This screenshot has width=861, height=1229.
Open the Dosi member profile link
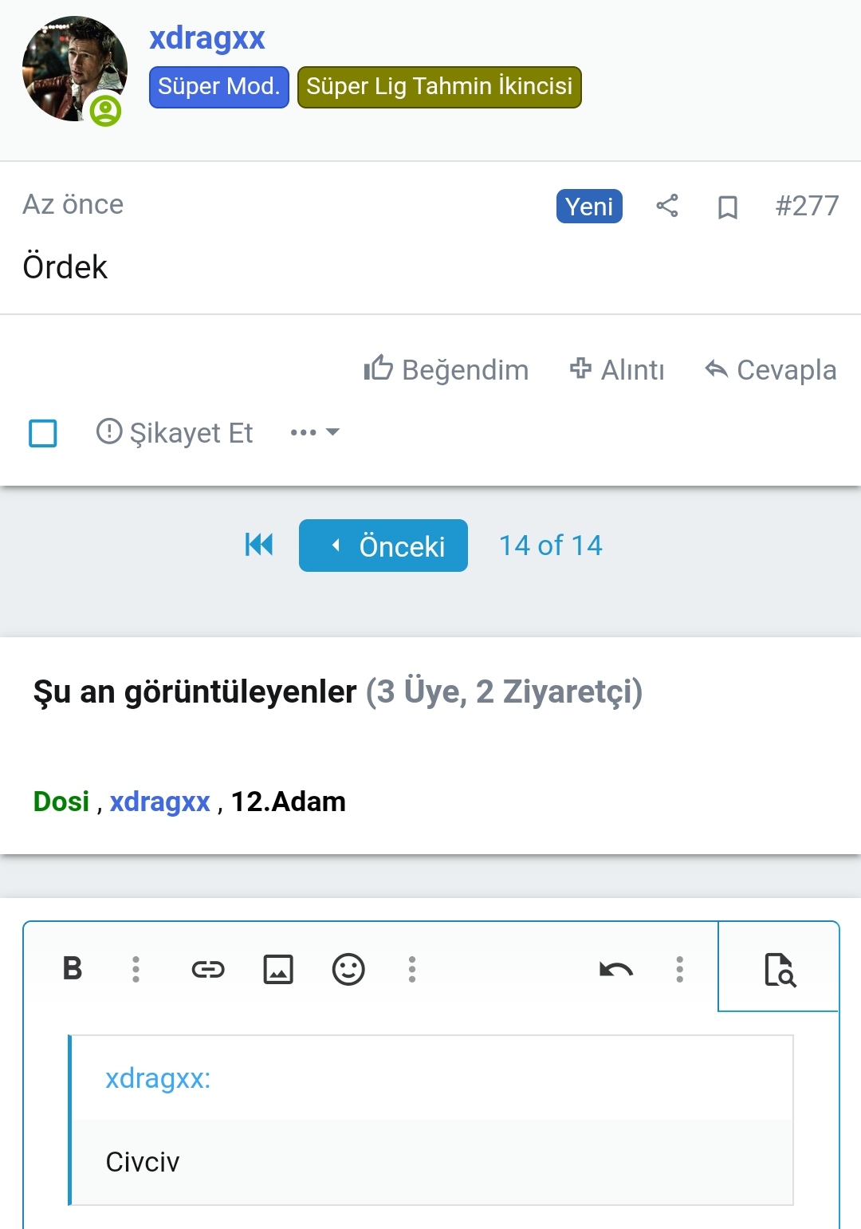(61, 802)
